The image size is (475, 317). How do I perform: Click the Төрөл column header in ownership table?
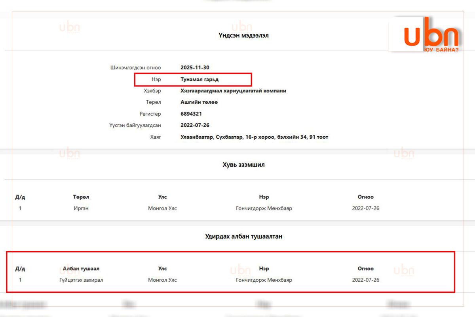coord(81,197)
